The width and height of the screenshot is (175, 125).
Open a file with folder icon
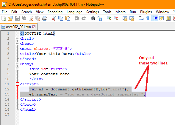click(10, 18)
